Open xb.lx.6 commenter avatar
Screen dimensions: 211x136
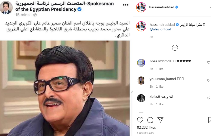point(141,98)
